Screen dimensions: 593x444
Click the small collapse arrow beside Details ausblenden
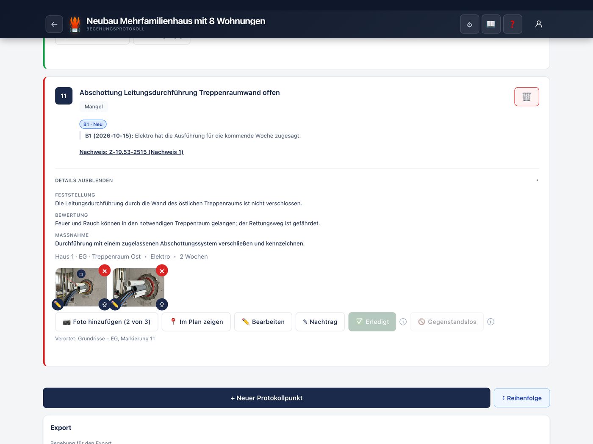click(x=537, y=180)
